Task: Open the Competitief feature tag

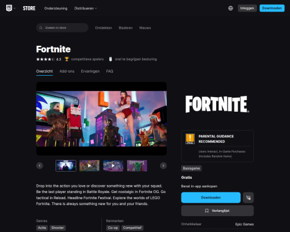Action: point(132,228)
